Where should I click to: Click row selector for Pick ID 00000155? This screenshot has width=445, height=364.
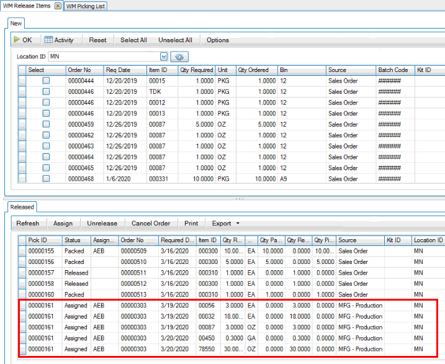tap(22, 251)
